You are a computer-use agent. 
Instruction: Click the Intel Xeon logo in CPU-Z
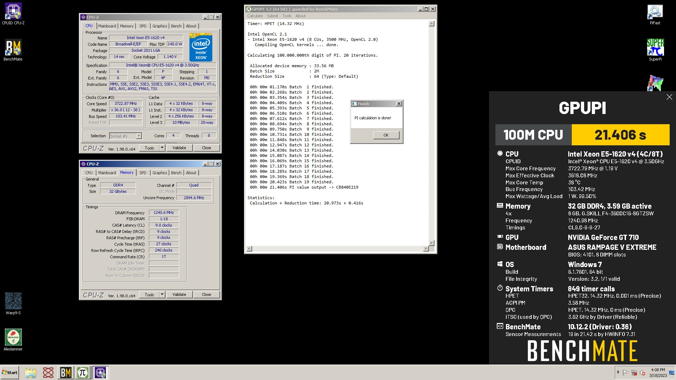[x=201, y=47]
